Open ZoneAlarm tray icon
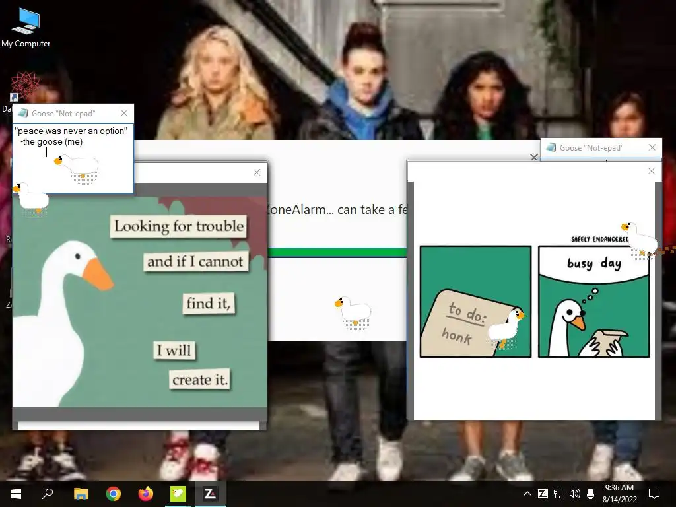Viewport: 676px width, 507px height. 543,494
